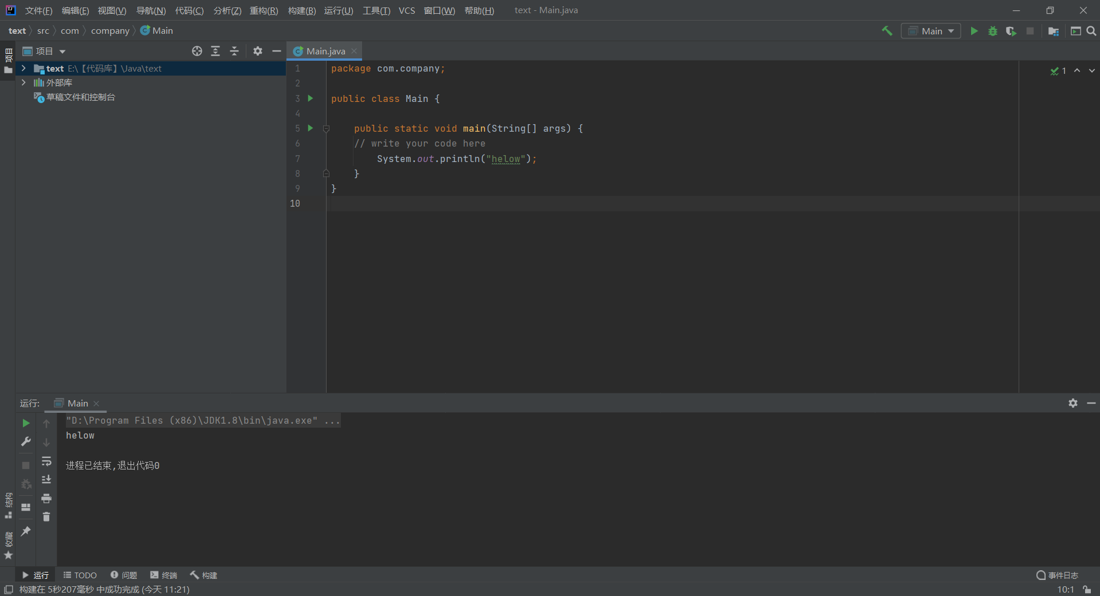
Task: Open the Main run configuration dropdown
Action: click(930, 31)
